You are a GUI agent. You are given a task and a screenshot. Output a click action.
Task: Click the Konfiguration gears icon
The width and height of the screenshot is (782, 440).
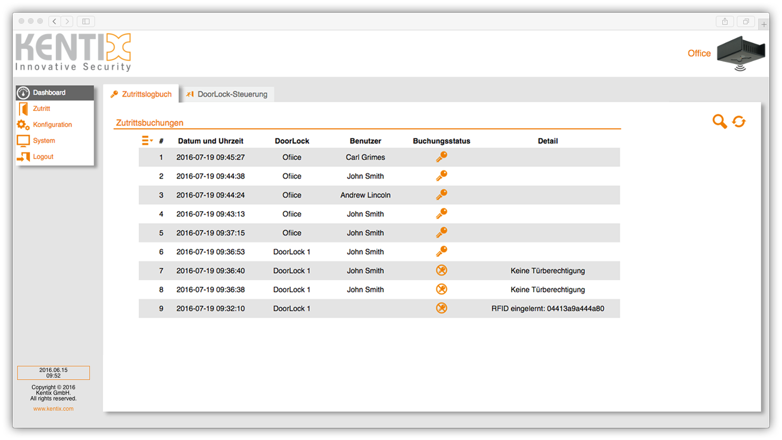[x=23, y=125]
